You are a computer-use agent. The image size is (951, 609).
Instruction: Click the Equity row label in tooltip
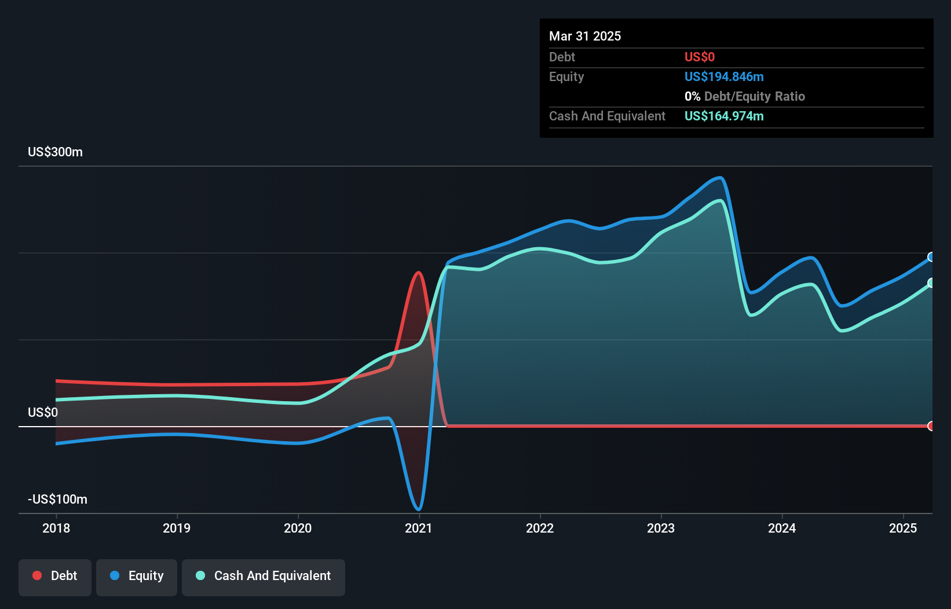point(566,77)
